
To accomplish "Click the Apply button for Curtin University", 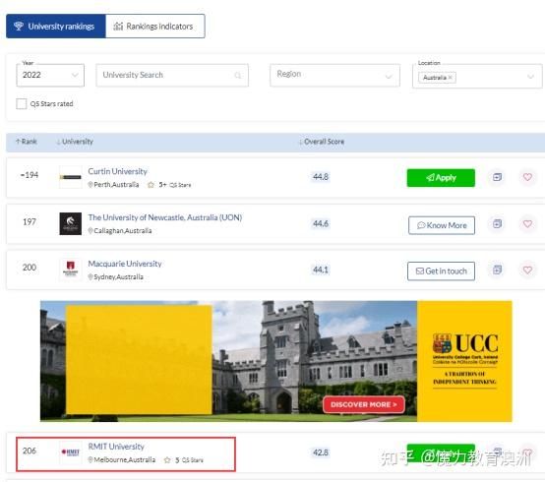I will [x=441, y=178].
